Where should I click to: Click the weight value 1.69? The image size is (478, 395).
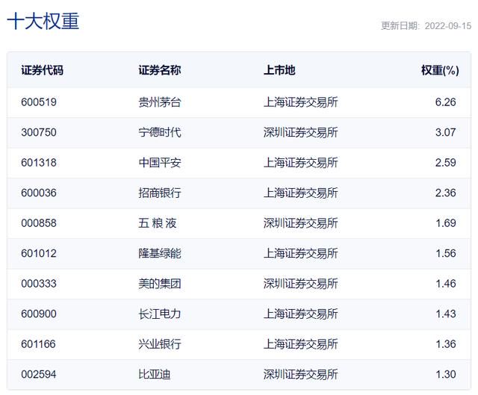[445, 223]
